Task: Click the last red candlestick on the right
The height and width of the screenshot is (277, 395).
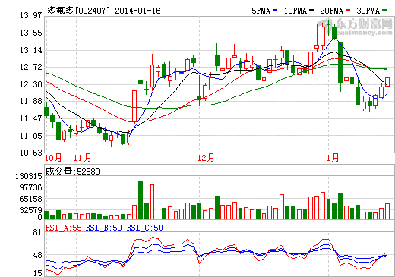Action: pyautogui.click(x=387, y=81)
